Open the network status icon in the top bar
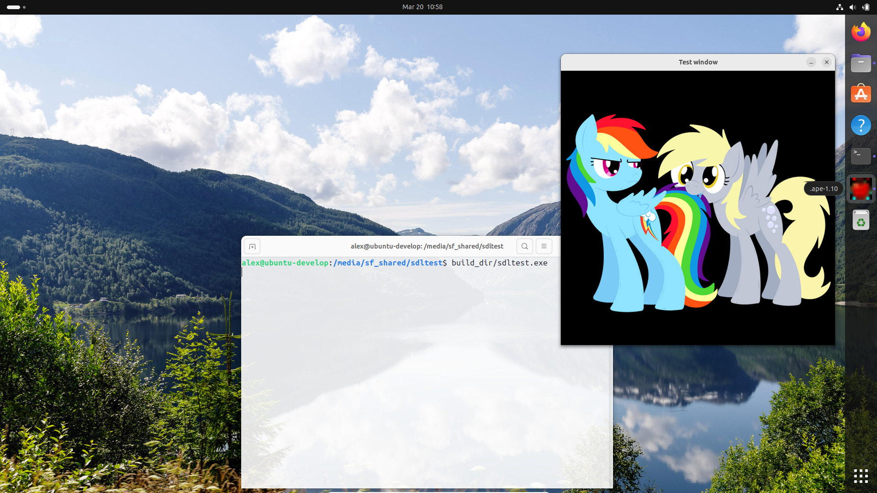The image size is (877, 493). click(840, 7)
